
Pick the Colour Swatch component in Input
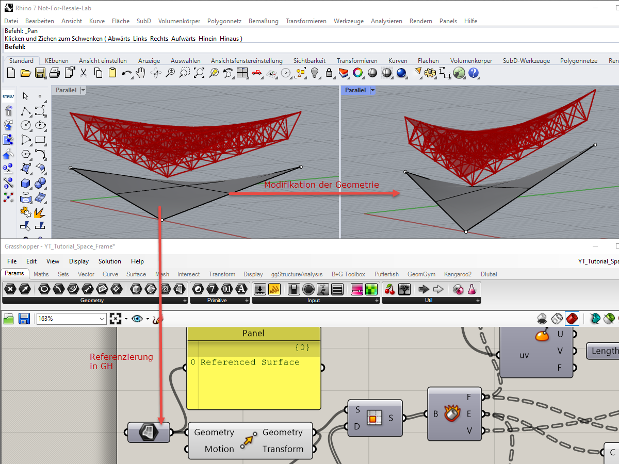coord(308,289)
